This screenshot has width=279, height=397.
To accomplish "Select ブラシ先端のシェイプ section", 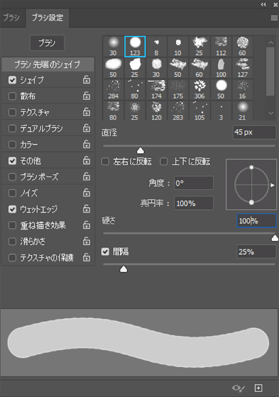I will (x=47, y=64).
